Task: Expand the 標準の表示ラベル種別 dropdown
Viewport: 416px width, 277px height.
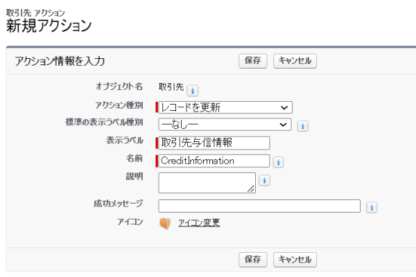Action: pos(225,125)
